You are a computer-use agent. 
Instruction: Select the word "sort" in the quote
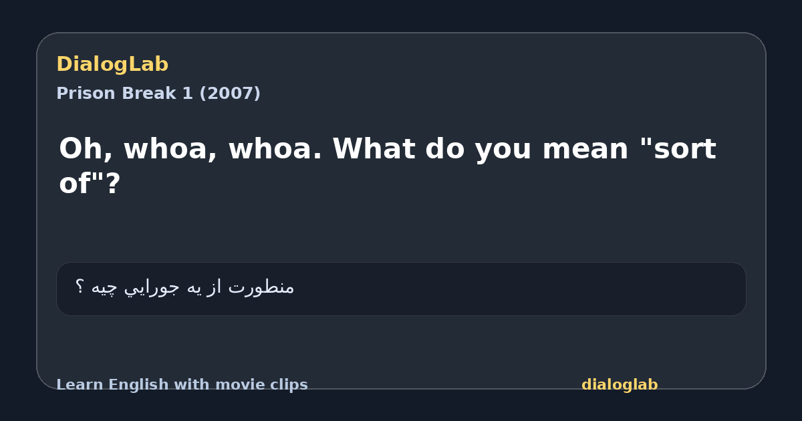(678, 149)
